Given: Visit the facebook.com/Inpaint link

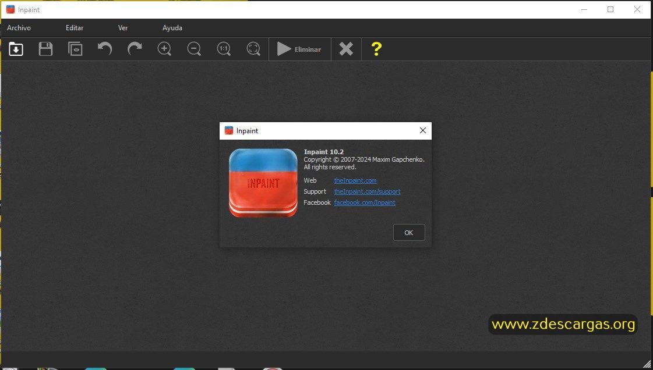Looking at the screenshot, I should coord(365,202).
